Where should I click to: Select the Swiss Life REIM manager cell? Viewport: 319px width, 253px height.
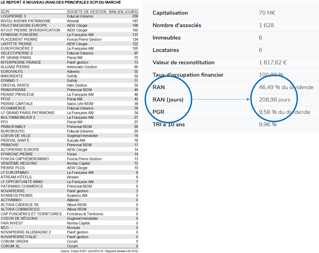point(80,103)
